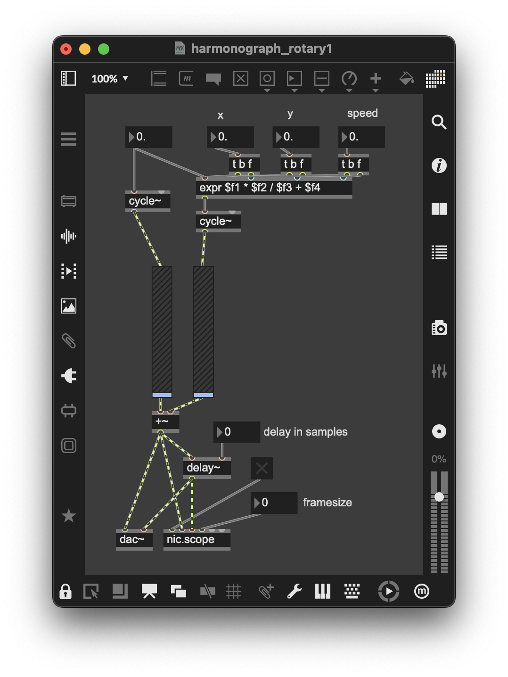Open the paint bucket format palette
This screenshot has height=677, width=508.
[x=406, y=78]
